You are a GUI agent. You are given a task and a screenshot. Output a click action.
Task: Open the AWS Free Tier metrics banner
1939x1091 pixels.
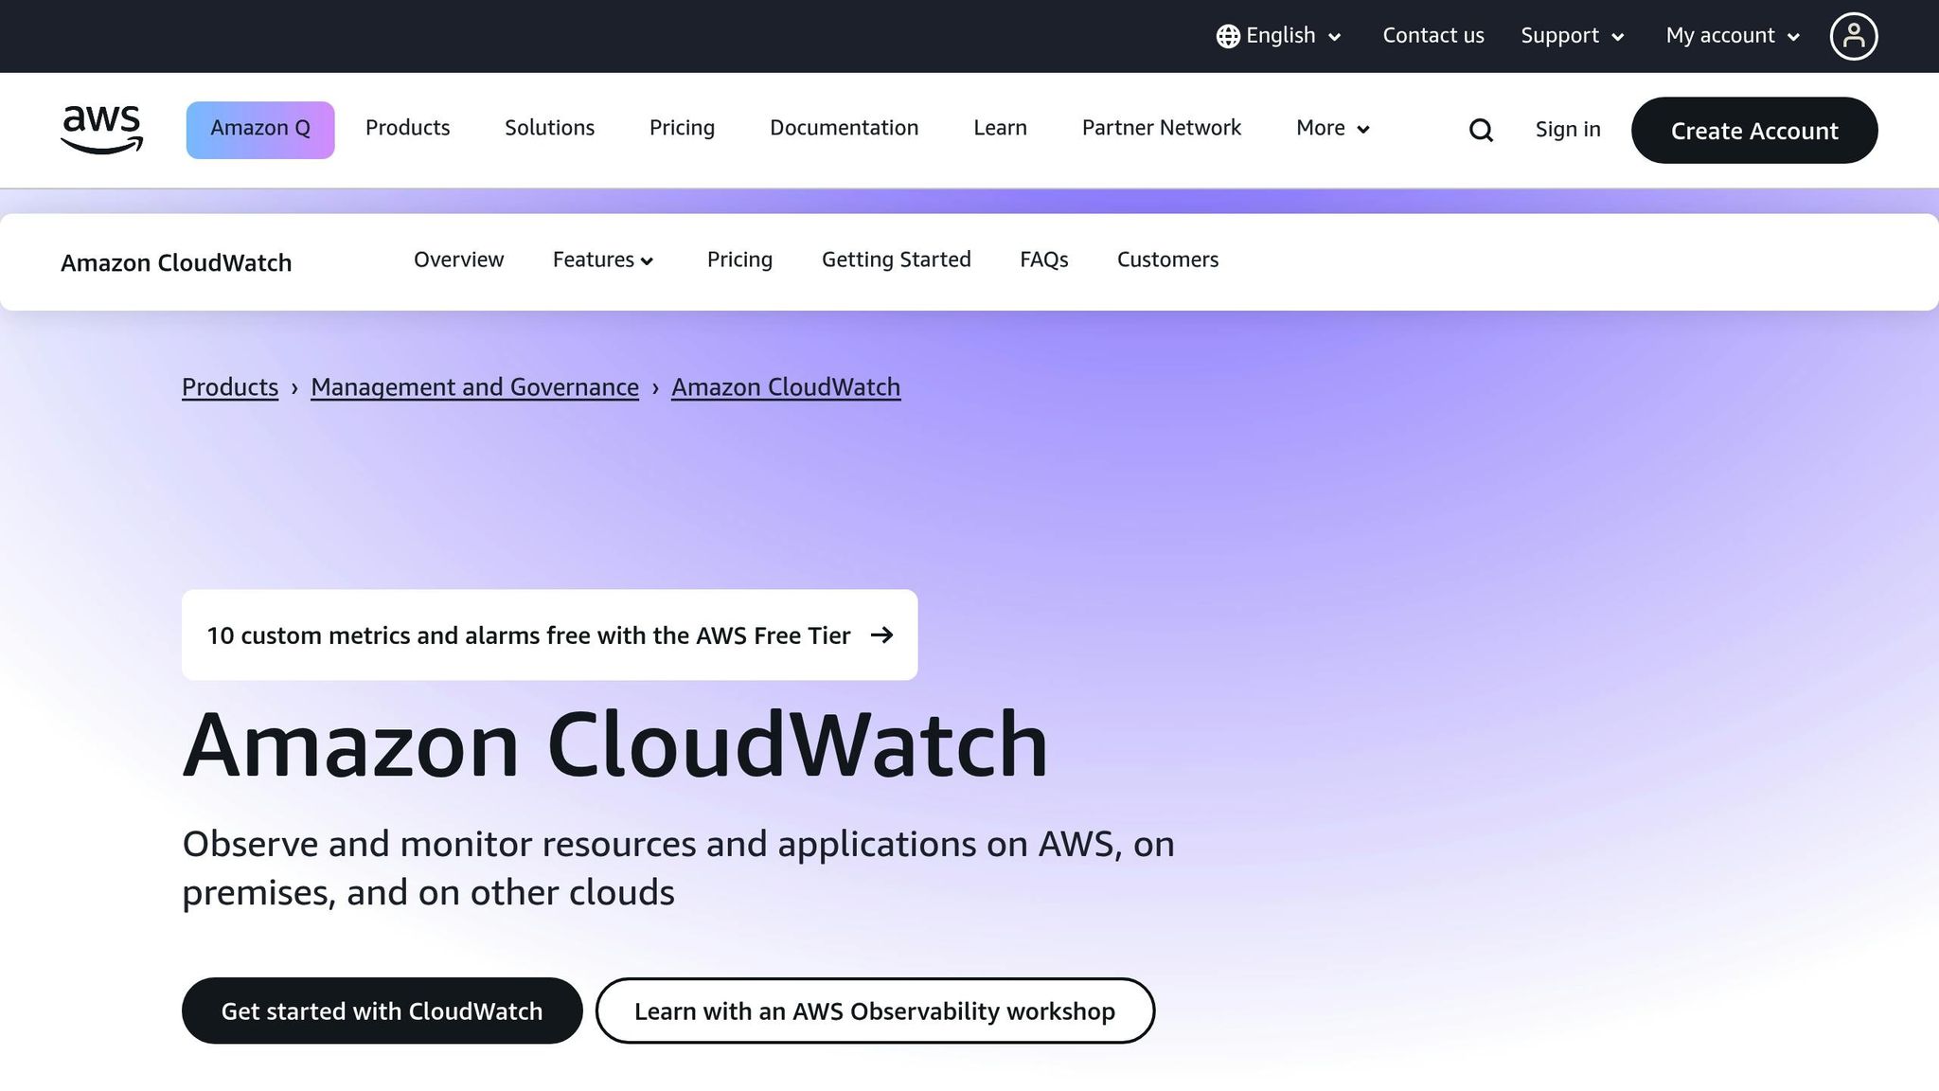[x=549, y=635]
